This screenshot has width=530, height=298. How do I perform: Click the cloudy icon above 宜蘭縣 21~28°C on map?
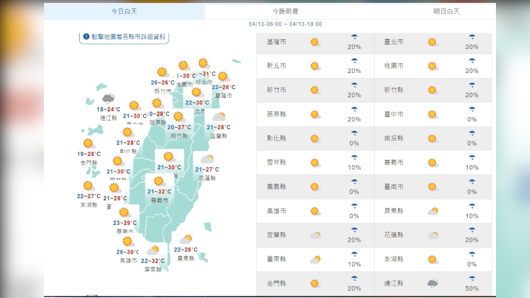(x=219, y=117)
